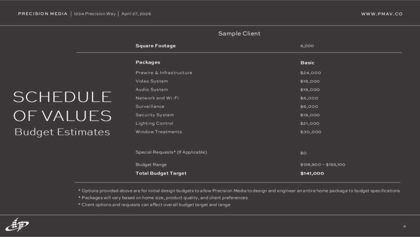This screenshot has width=420, height=237.
Task: Click the slide page number 4
Action: (404, 226)
